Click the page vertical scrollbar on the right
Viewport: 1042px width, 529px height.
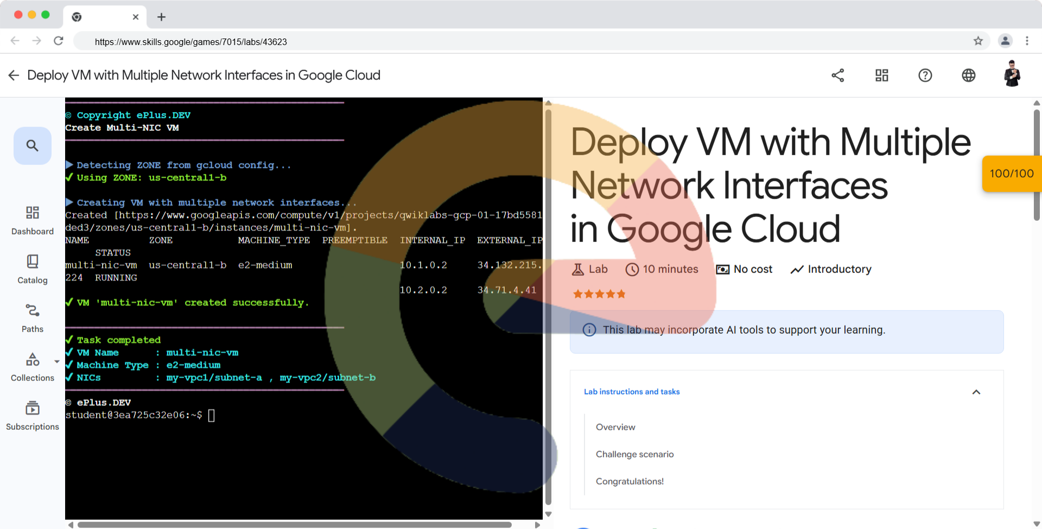pyautogui.click(x=1037, y=165)
